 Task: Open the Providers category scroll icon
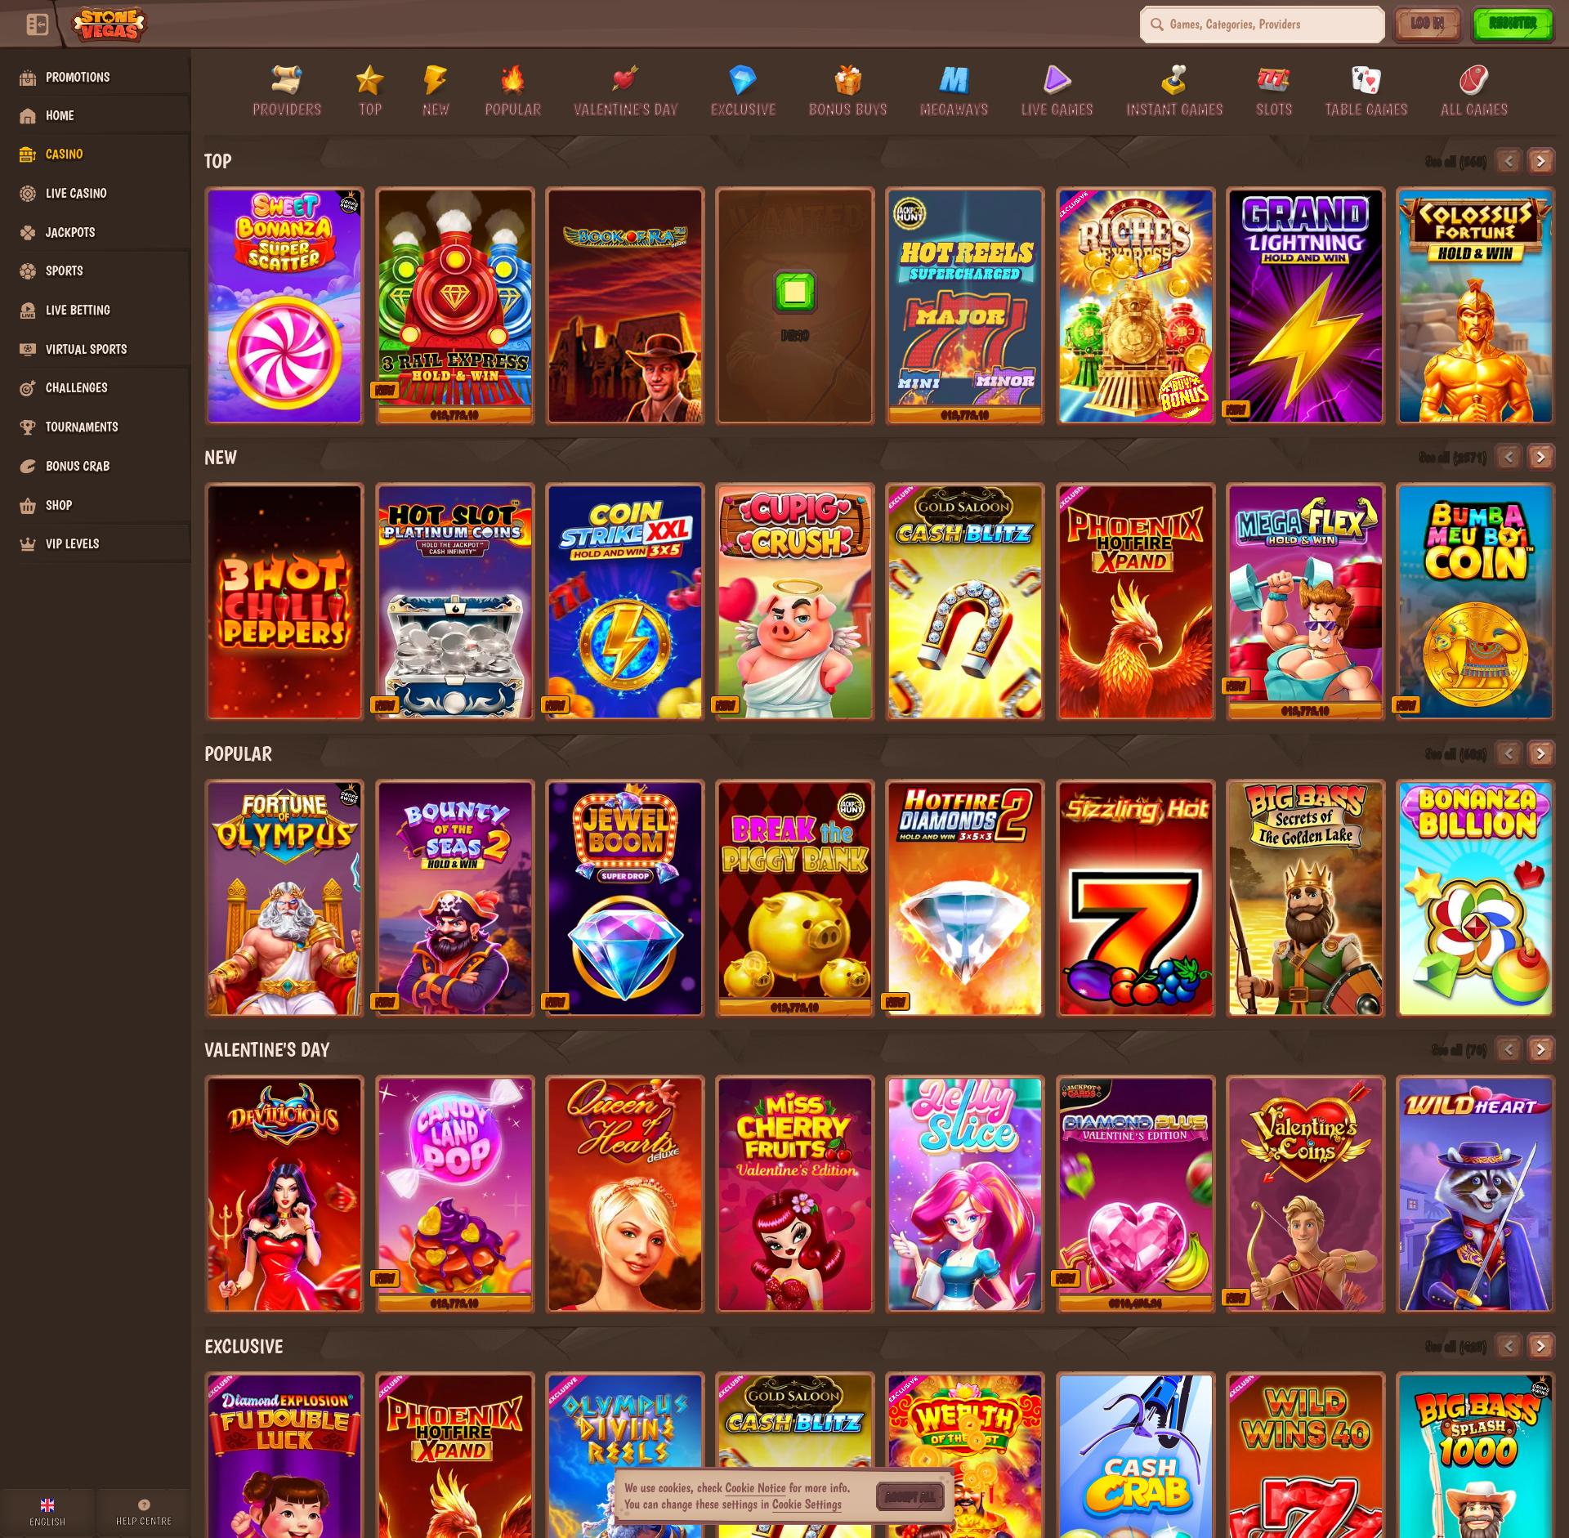pos(287,80)
